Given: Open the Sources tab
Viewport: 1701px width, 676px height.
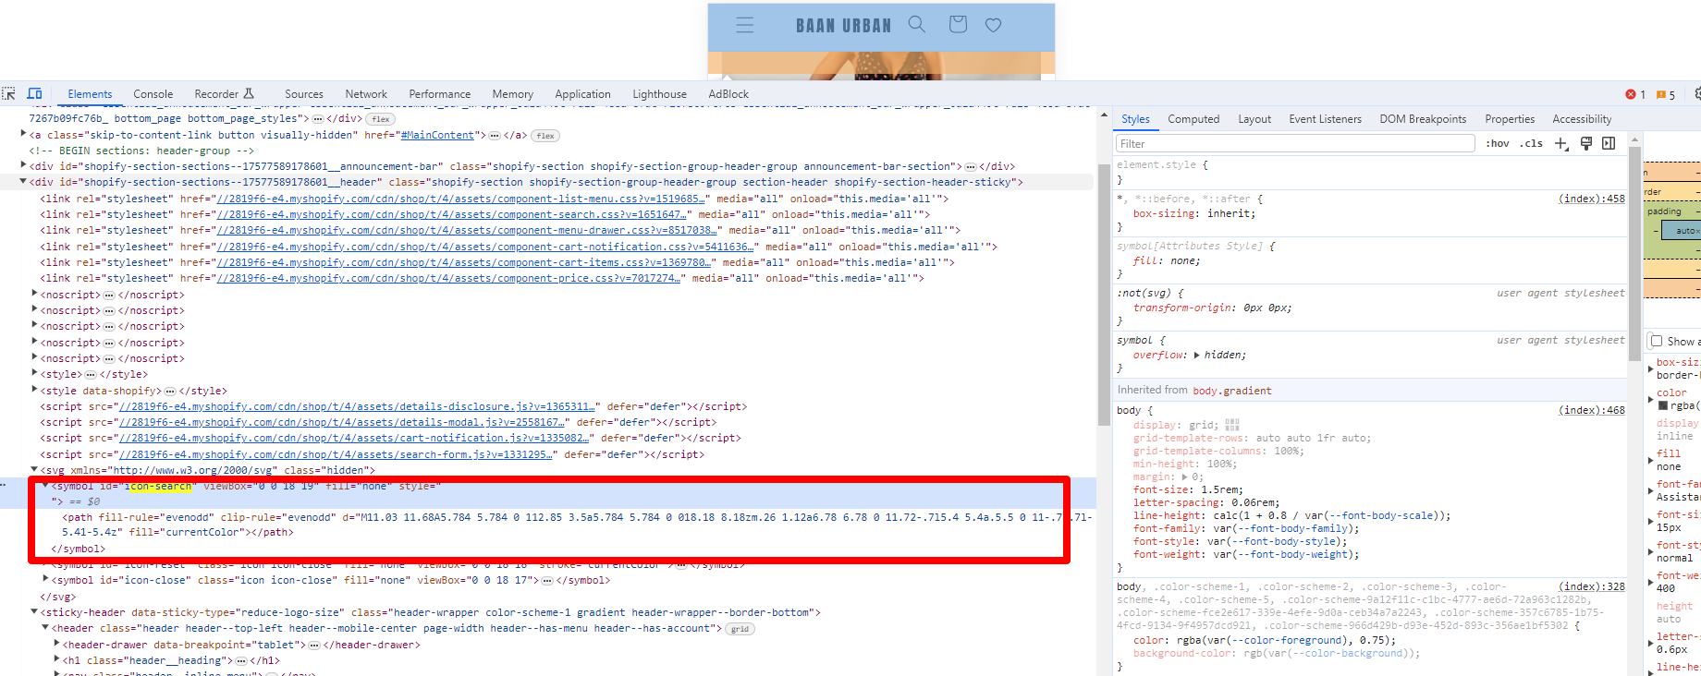Looking at the screenshot, I should click(x=304, y=94).
